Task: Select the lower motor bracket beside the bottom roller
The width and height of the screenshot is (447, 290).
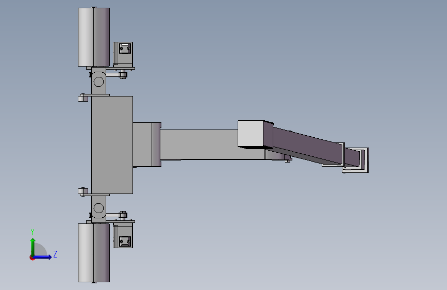Action: point(123,235)
